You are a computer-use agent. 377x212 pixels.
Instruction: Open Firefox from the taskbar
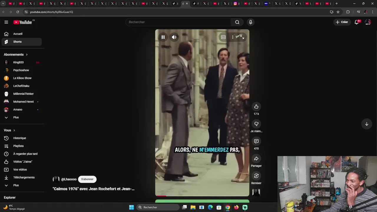[x=236, y=207]
